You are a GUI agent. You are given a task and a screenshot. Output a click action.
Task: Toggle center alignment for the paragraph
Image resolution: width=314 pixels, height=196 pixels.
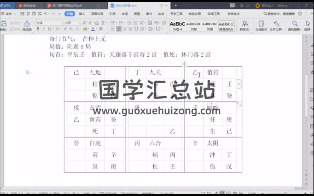(118, 29)
